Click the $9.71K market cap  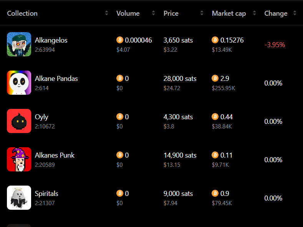point(220,165)
